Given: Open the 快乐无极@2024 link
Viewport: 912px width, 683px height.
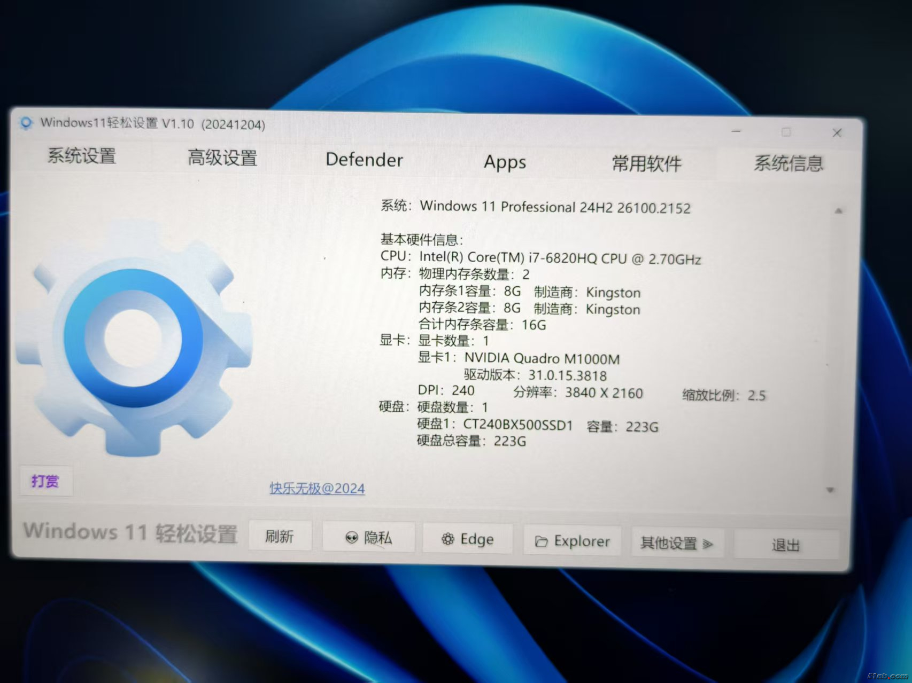Looking at the screenshot, I should tap(317, 488).
